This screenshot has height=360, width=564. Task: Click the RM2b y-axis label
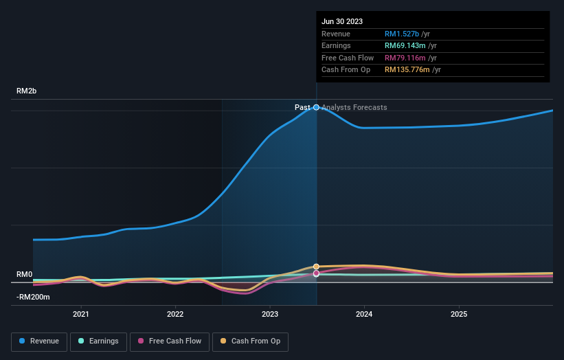[x=26, y=91]
